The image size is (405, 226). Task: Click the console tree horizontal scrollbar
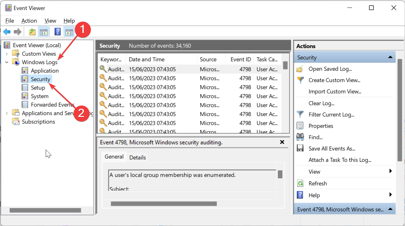point(45,210)
